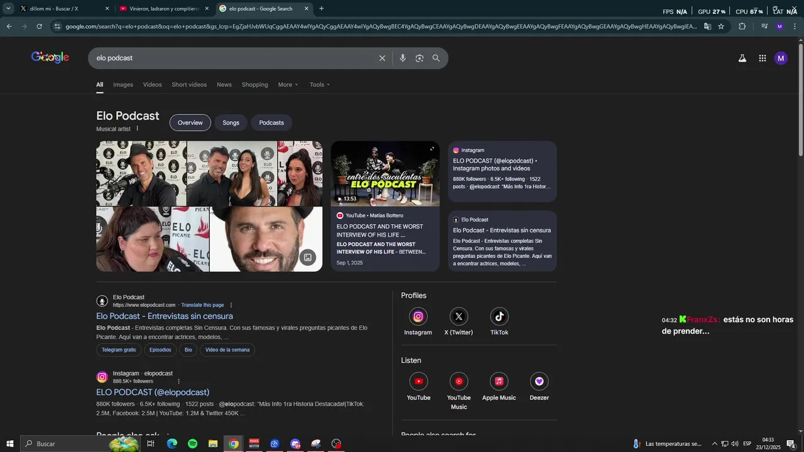Switch to Shopping results tab
This screenshot has width=804, height=452.
[x=255, y=85]
